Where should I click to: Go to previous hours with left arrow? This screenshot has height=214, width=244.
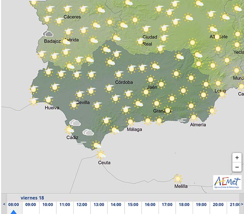click(4, 204)
